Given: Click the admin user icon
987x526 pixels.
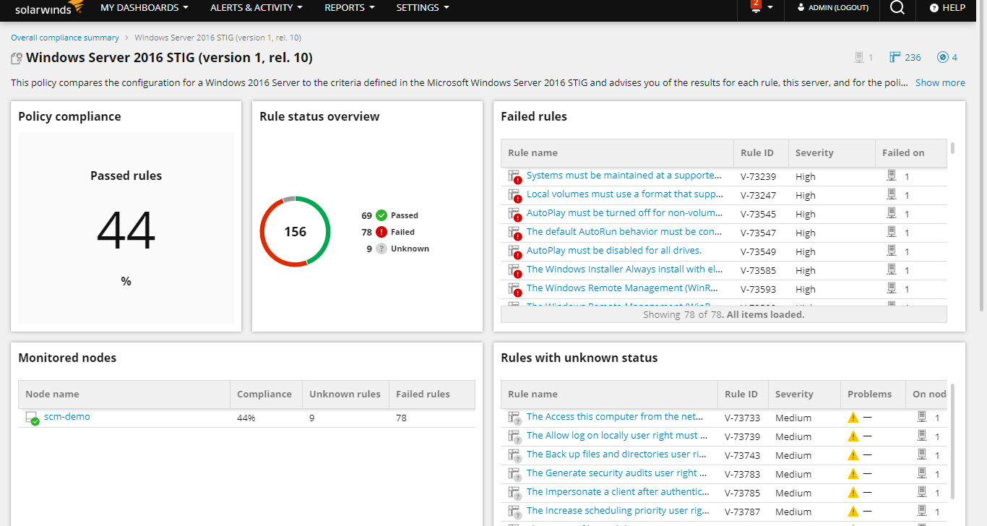Looking at the screenshot, I should tap(801, 8).
